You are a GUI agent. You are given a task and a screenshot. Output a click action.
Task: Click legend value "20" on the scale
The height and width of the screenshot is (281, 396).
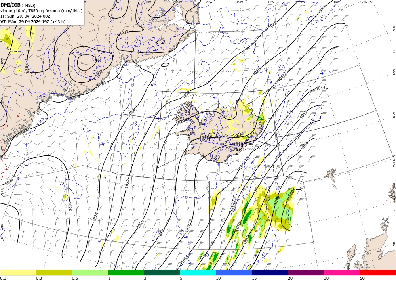(290, 278)
